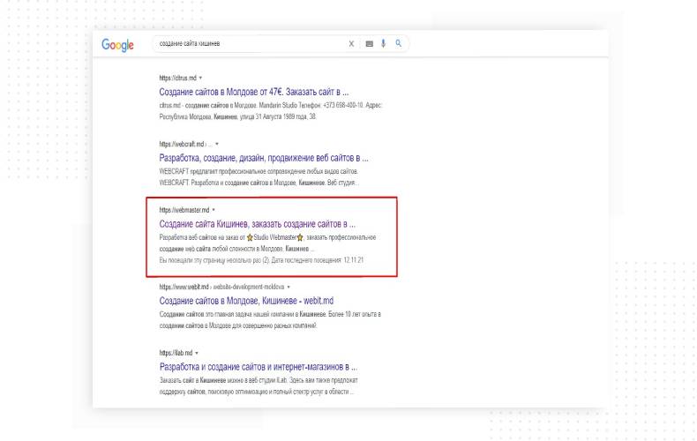Start voice search with microphone icon
Screen dimensions: 697x441
tap(383, 43)
